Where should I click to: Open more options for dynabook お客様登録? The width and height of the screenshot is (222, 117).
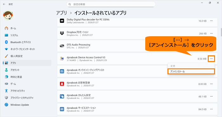coord(212,84)
